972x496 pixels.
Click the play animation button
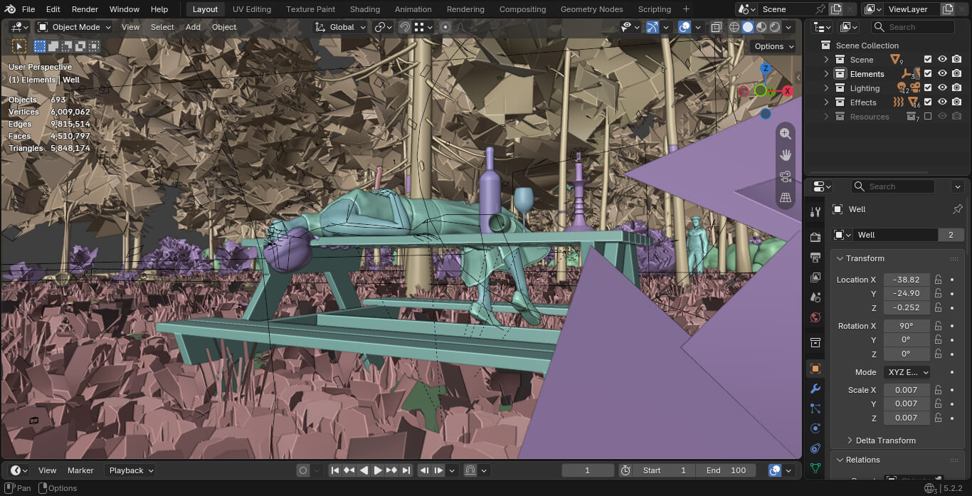pyautogui.click(x=378, y=470)
